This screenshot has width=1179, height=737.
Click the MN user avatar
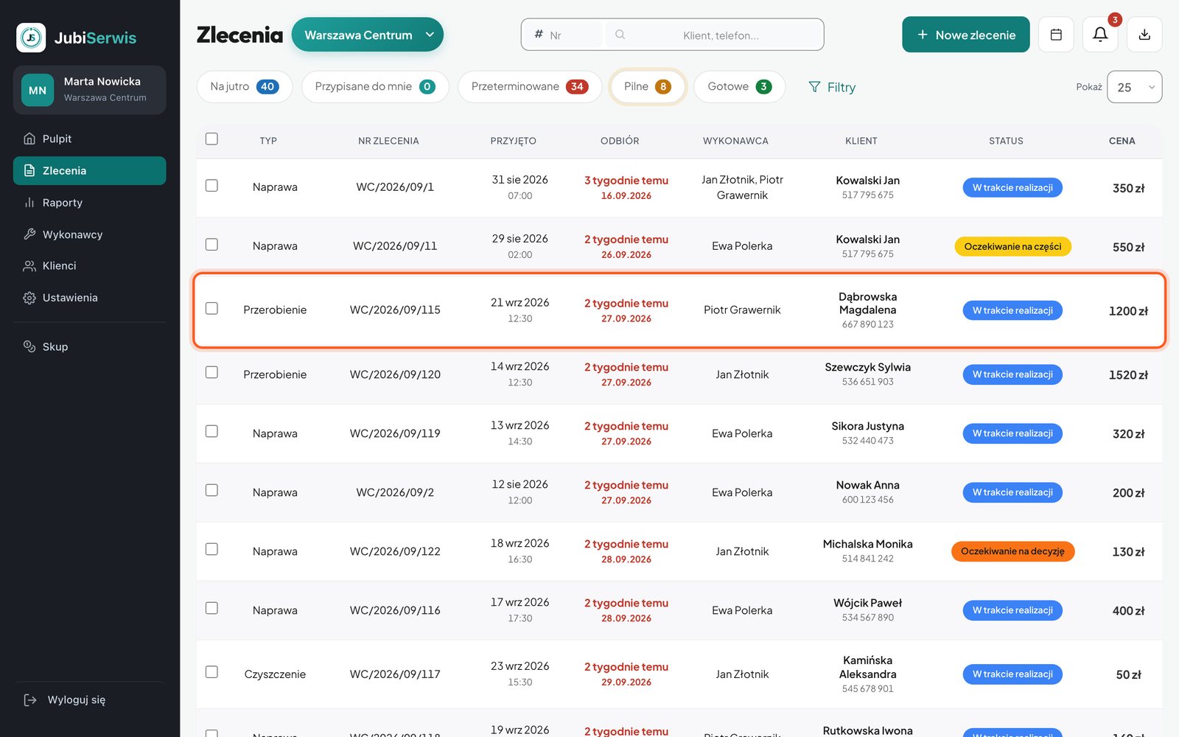[38, 91]
